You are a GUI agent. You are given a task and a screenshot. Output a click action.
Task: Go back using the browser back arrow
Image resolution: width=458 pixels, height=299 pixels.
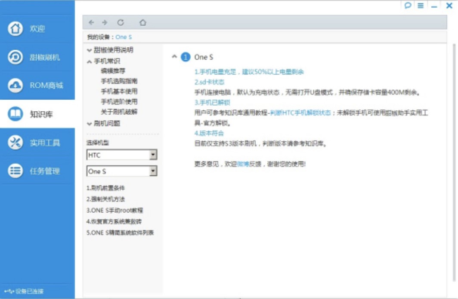tap(91, 22)
